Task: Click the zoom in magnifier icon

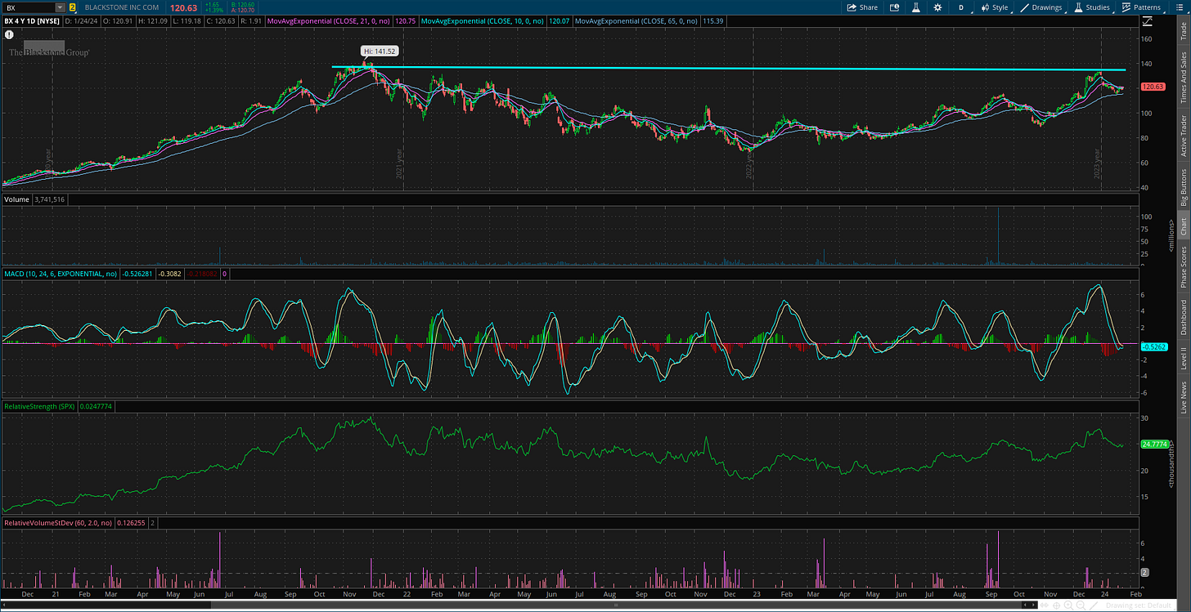Action: pyautogui.click(x=1068, y=605)
